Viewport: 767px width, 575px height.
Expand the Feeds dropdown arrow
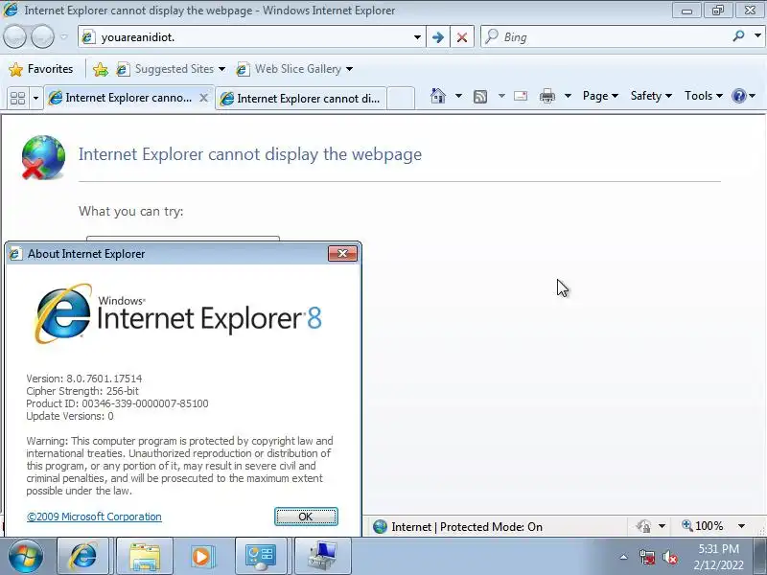click(501, 96)
